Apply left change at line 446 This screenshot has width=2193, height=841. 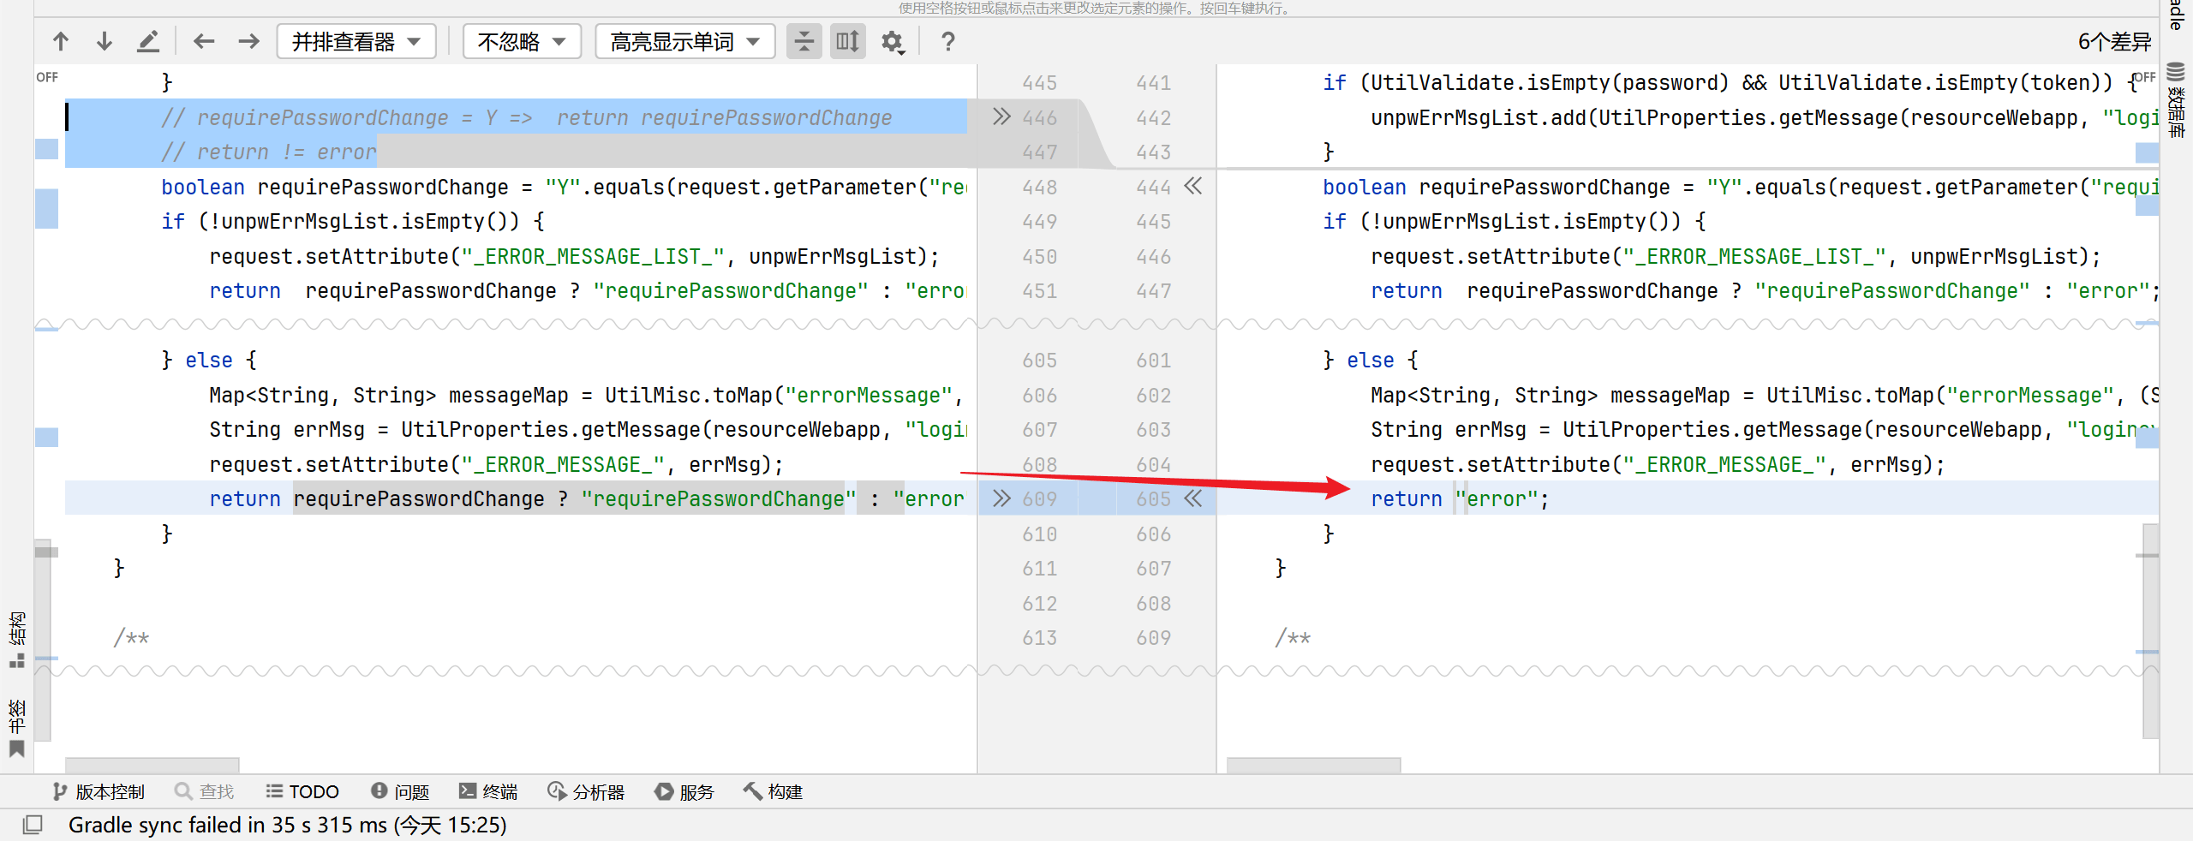click(x=1001, y=116)
